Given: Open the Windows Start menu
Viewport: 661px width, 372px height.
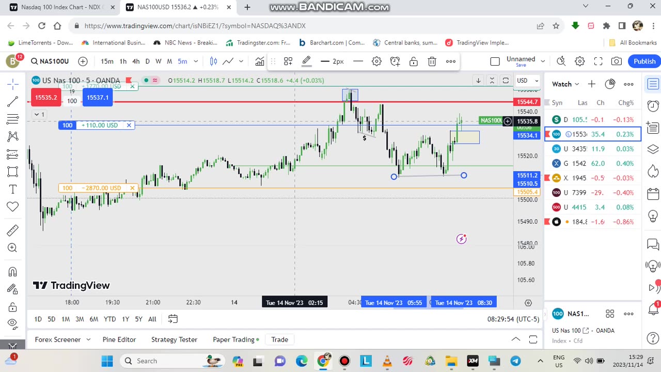Looking at the screenshot, I should click(107, 361).
